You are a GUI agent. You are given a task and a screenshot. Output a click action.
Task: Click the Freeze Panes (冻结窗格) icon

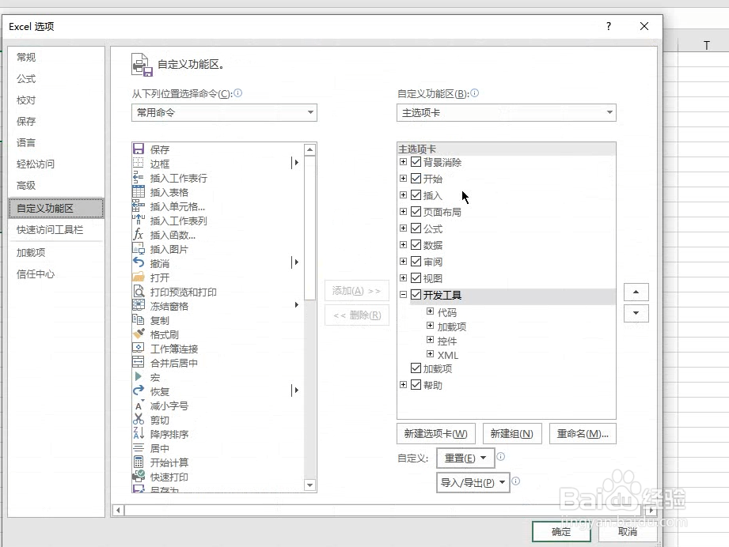point(139,306)
